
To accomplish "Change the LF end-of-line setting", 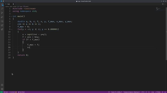I will tap(146, 92).
